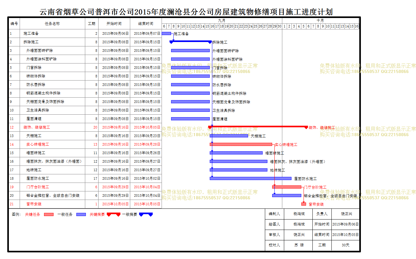Click the 编号 column header

click(14, 24)
